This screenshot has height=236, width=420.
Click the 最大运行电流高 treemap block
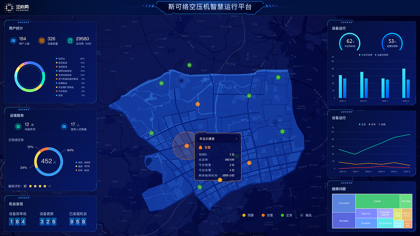click(385, 223)
